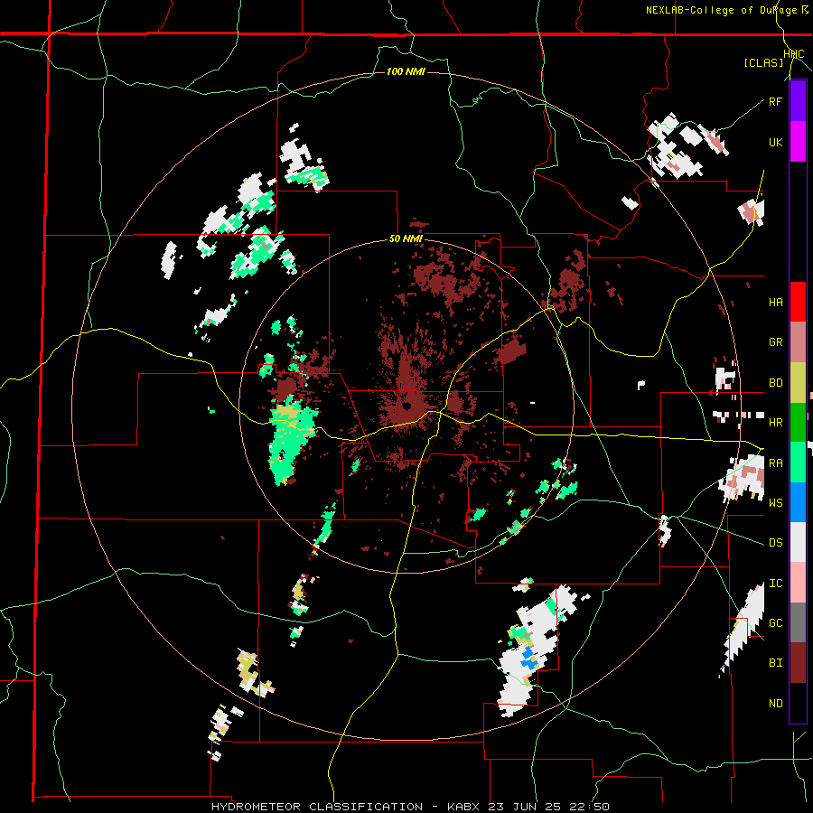This screenshot has width=813, height=813.
Task: Click the "RA" legend label
Action: point(775,463)
